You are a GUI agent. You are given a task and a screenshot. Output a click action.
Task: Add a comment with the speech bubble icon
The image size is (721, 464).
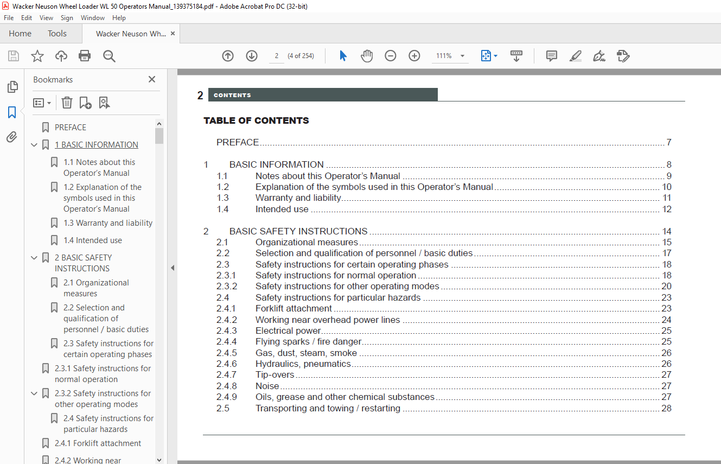coord(552,56)
